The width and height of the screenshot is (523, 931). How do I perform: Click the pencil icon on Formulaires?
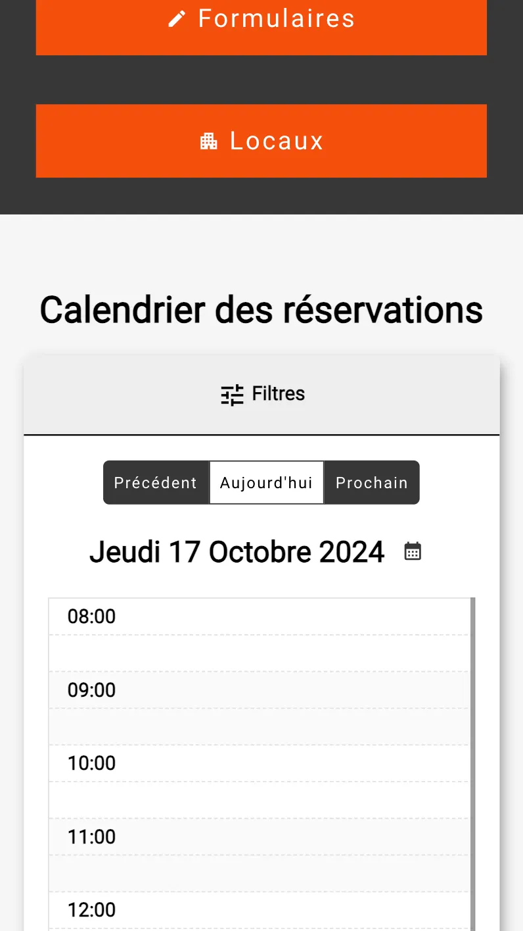pos(176,19)
